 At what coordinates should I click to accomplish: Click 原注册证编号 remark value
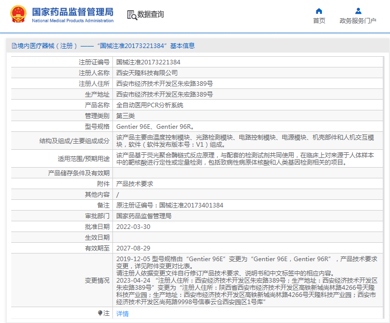(170, 205)
